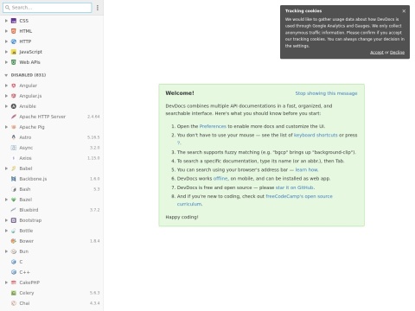Select the C documentation entry
This screenshot has height=311, width=415.
point(52,262)
